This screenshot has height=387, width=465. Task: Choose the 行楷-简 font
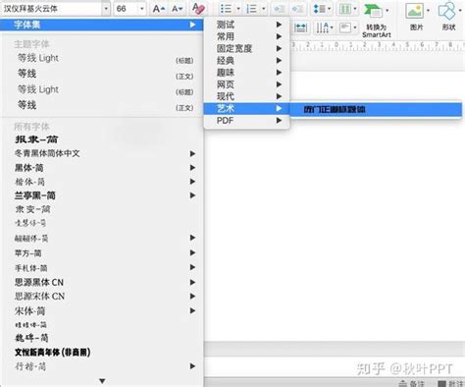[102, 366]
